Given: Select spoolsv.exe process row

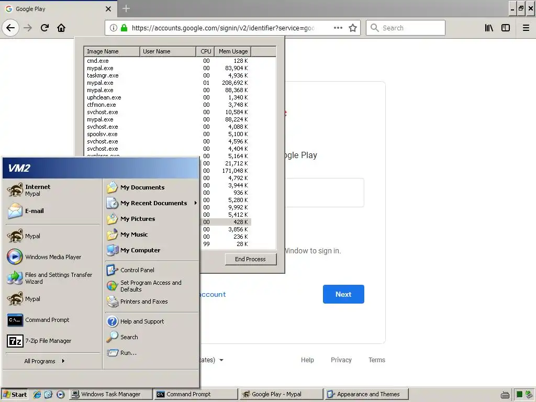Looking at the screenshot, I should [167, 134].
